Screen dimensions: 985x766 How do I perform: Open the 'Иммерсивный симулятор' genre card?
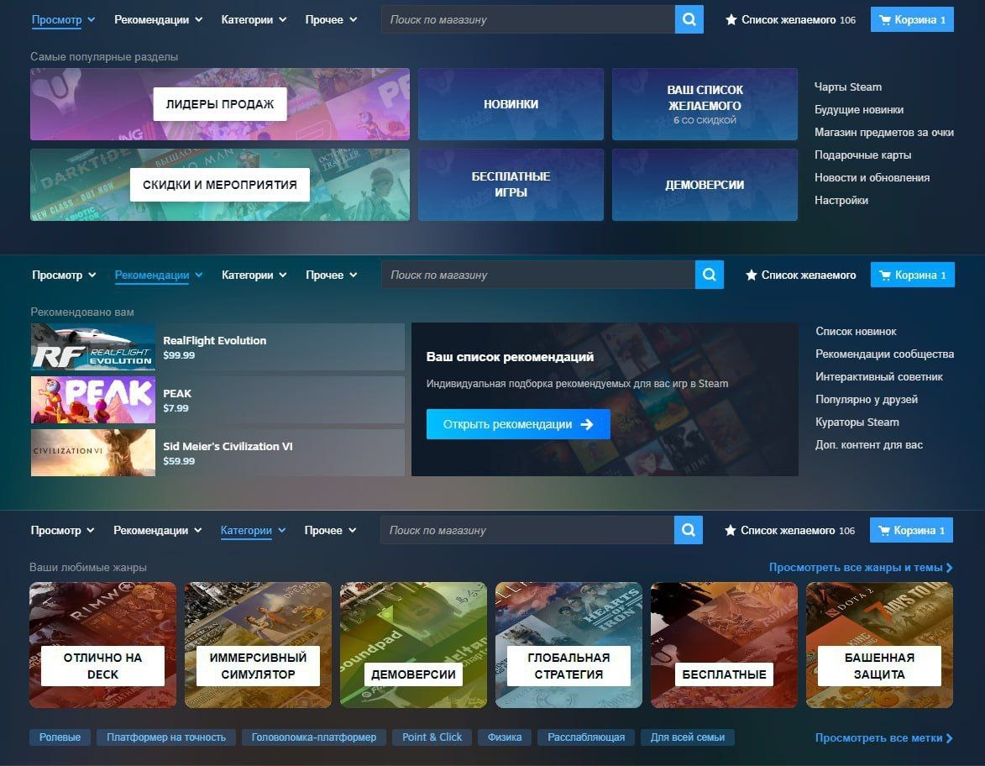coord(258,645)
